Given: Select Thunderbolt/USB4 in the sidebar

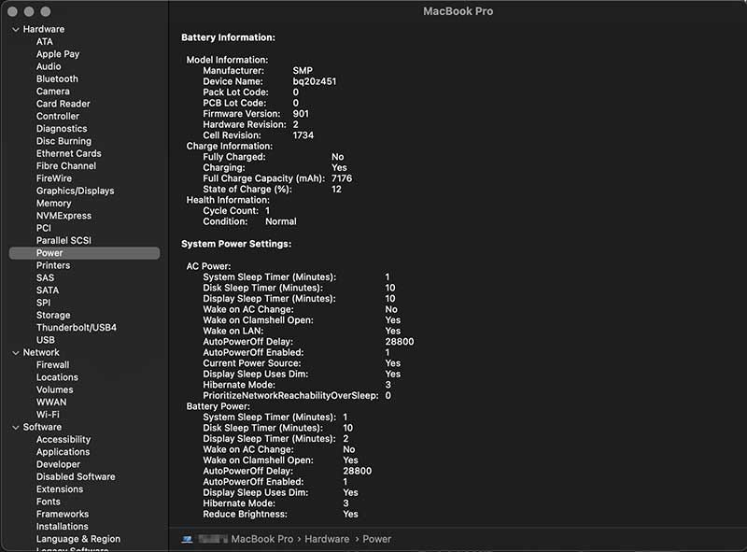Looking at the screenshot, I should [x=76, y=328].
